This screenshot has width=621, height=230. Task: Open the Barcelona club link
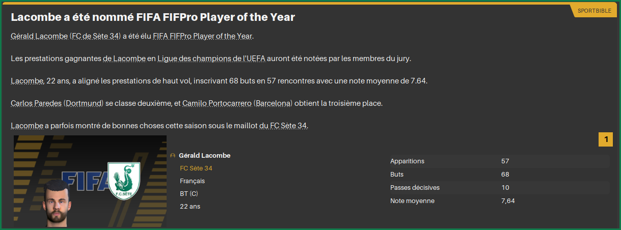click(273, 103)
